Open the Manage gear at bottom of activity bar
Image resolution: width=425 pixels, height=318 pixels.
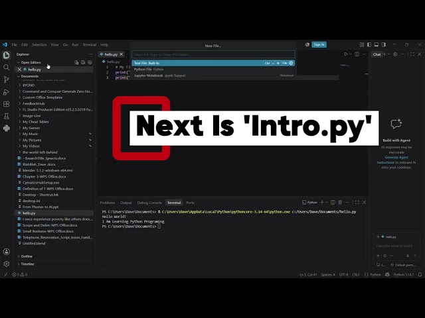click(6, 264)
